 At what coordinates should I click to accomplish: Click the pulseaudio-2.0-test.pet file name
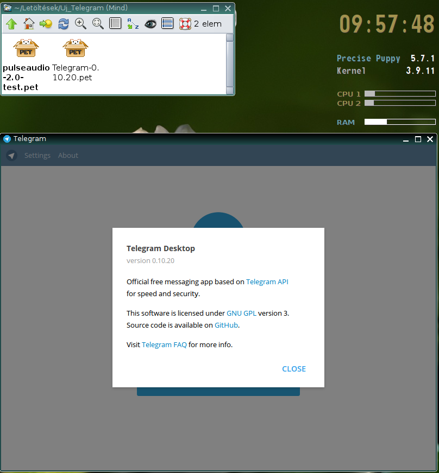point(26,77)
